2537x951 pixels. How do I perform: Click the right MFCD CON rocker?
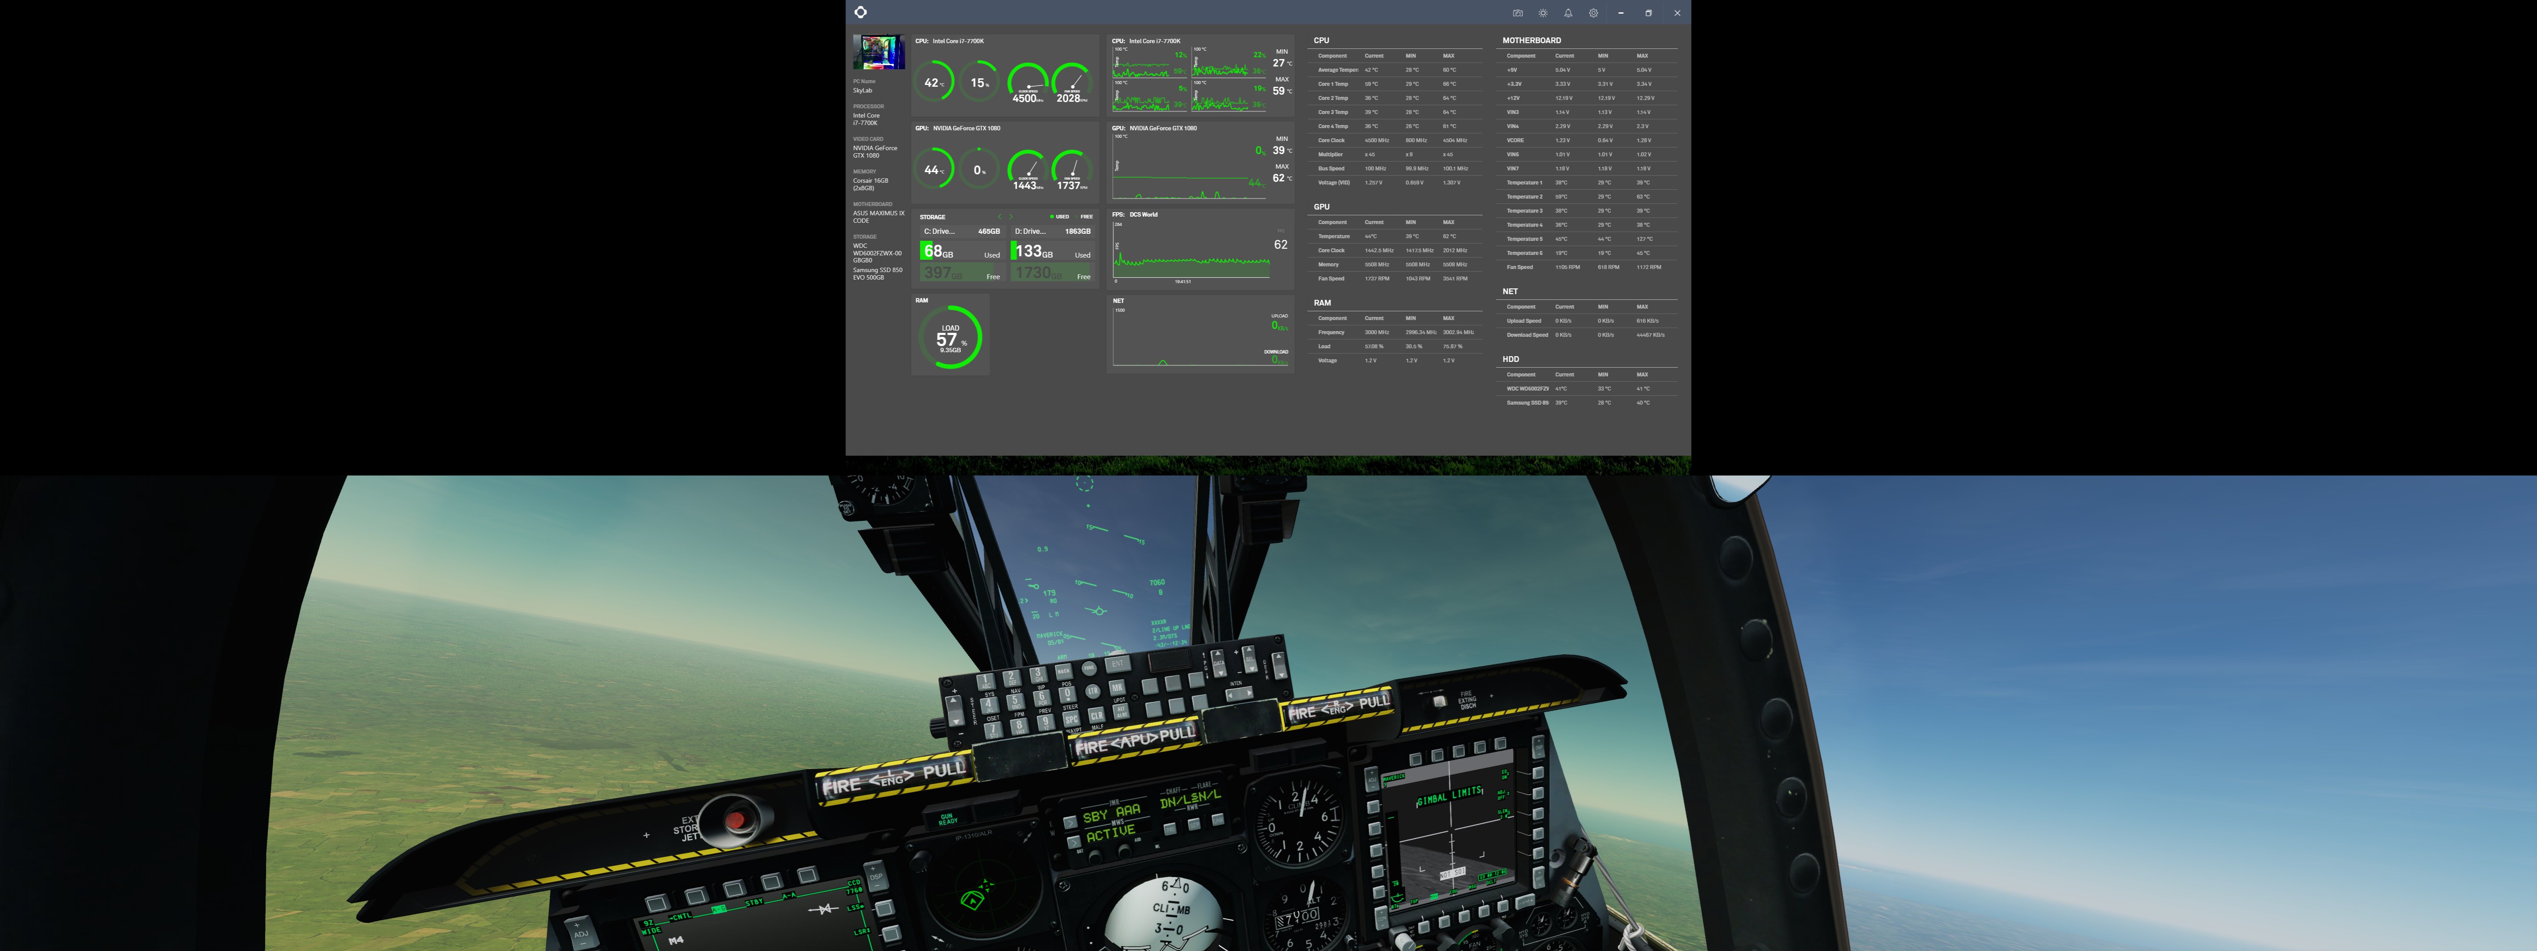point(1382,918)
